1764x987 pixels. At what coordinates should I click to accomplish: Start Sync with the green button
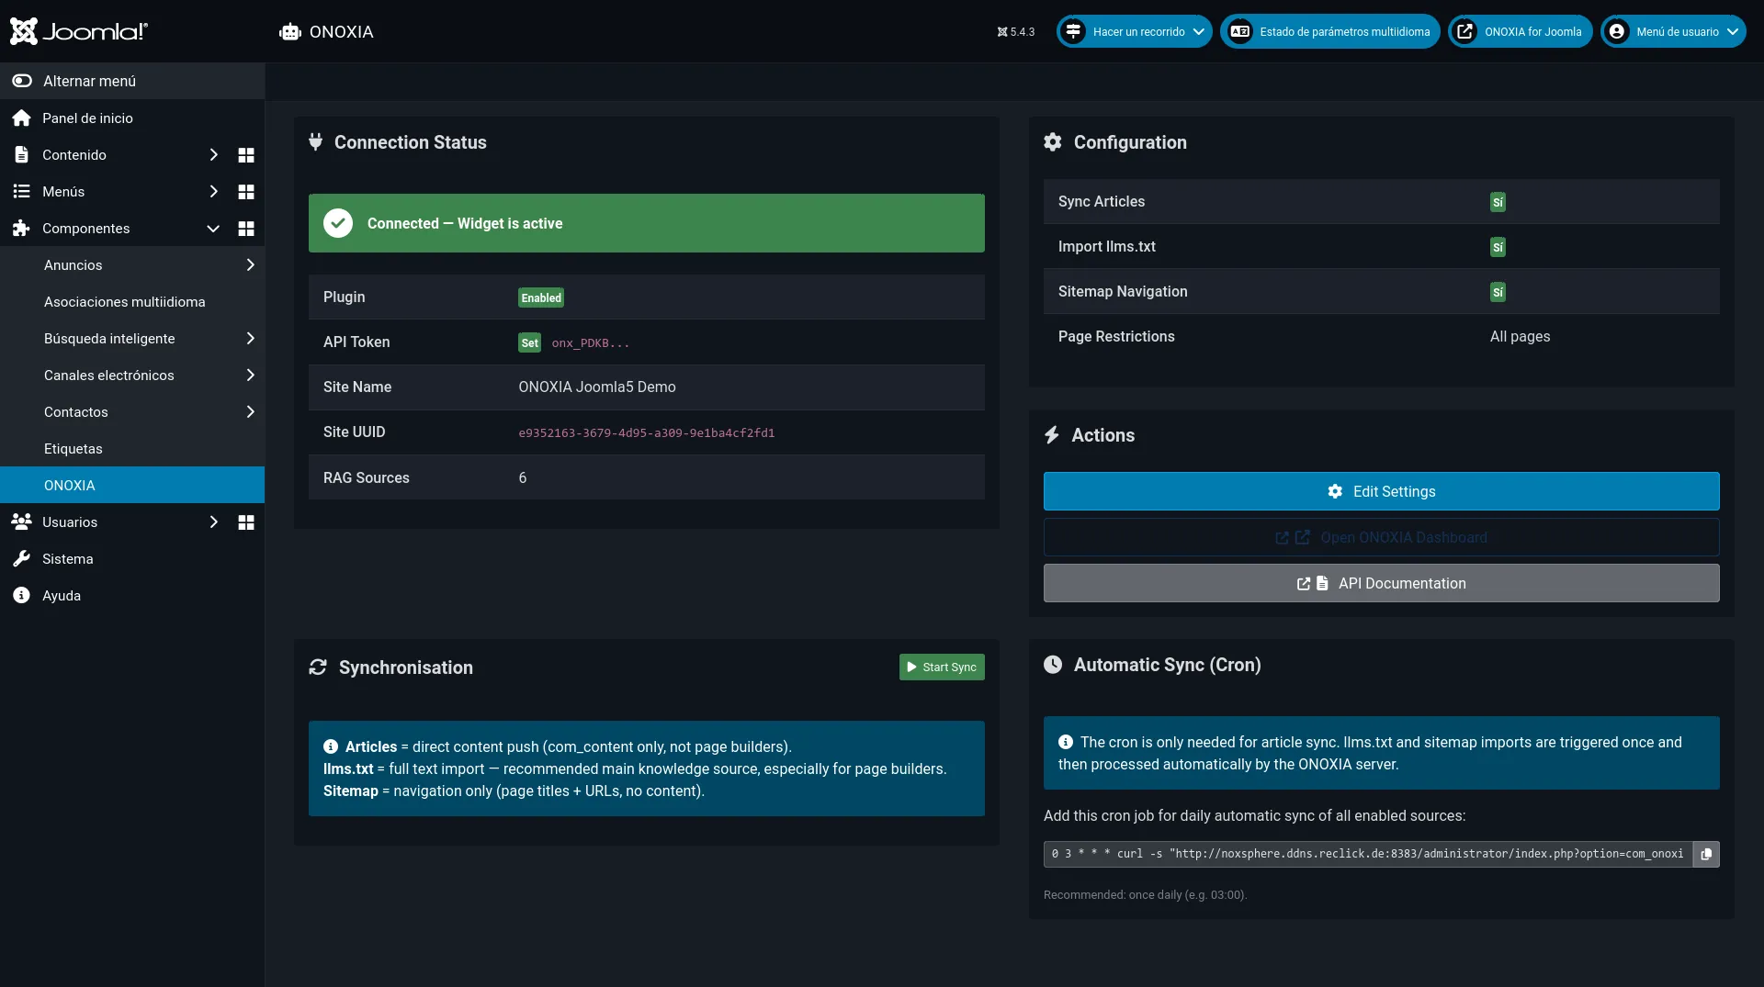[x=942, y=667]
